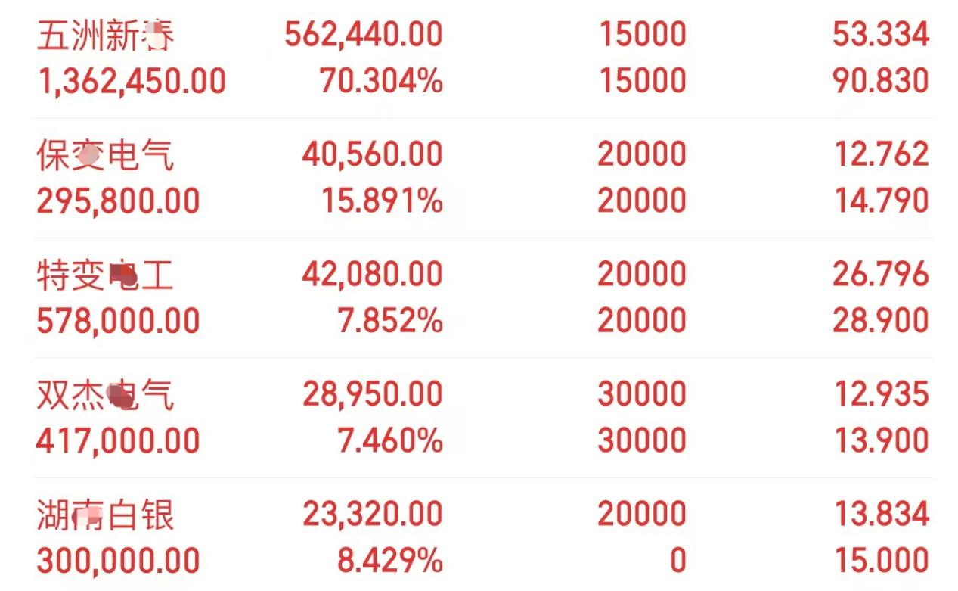958x591 pixels.
Task: Click the 28,950.00 profit amount
Action: coord(372,394)
